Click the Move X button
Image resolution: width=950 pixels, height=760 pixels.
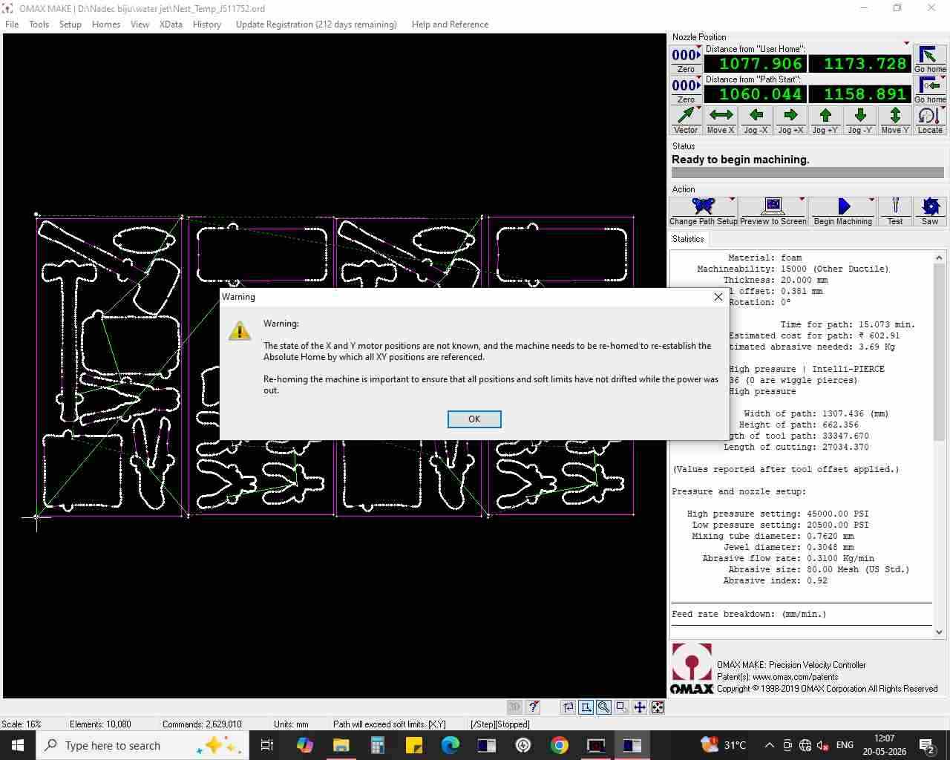[721, 121]
